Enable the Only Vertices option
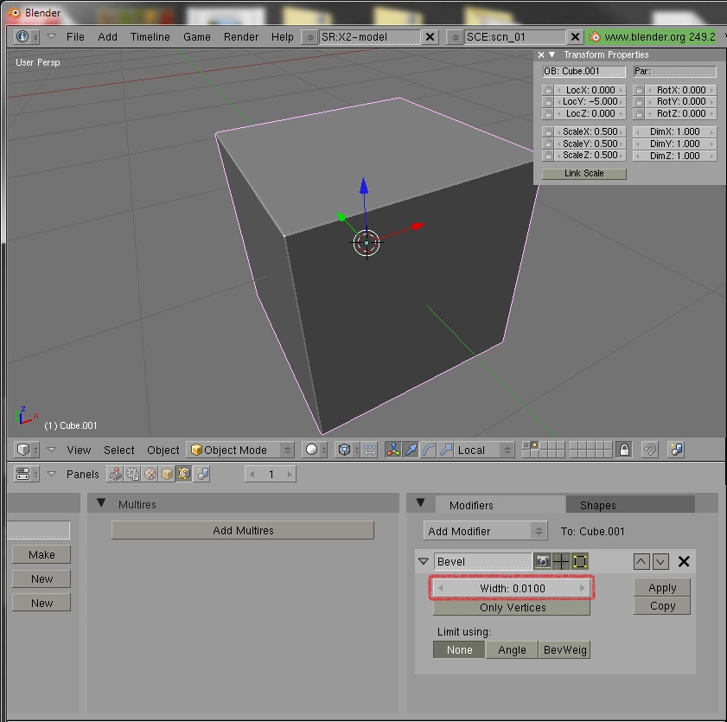The height and width of the screenshot is (722, 727). point(512,607)
